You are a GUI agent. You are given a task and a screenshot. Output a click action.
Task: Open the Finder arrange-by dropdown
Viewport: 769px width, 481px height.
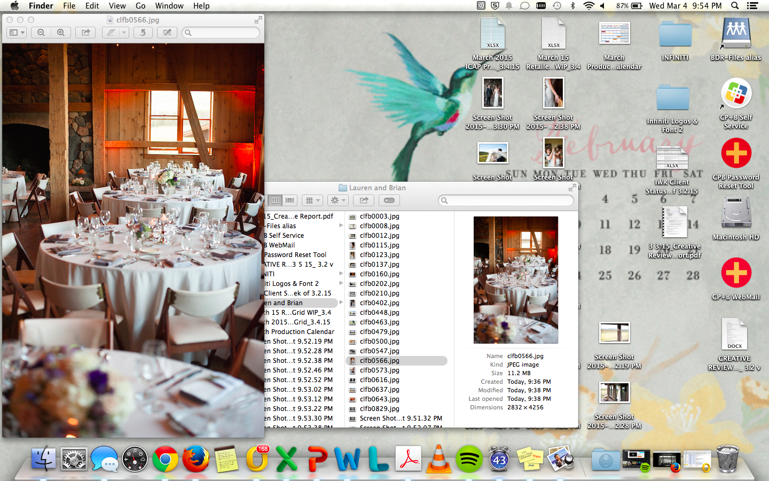[x=312, y=200]
